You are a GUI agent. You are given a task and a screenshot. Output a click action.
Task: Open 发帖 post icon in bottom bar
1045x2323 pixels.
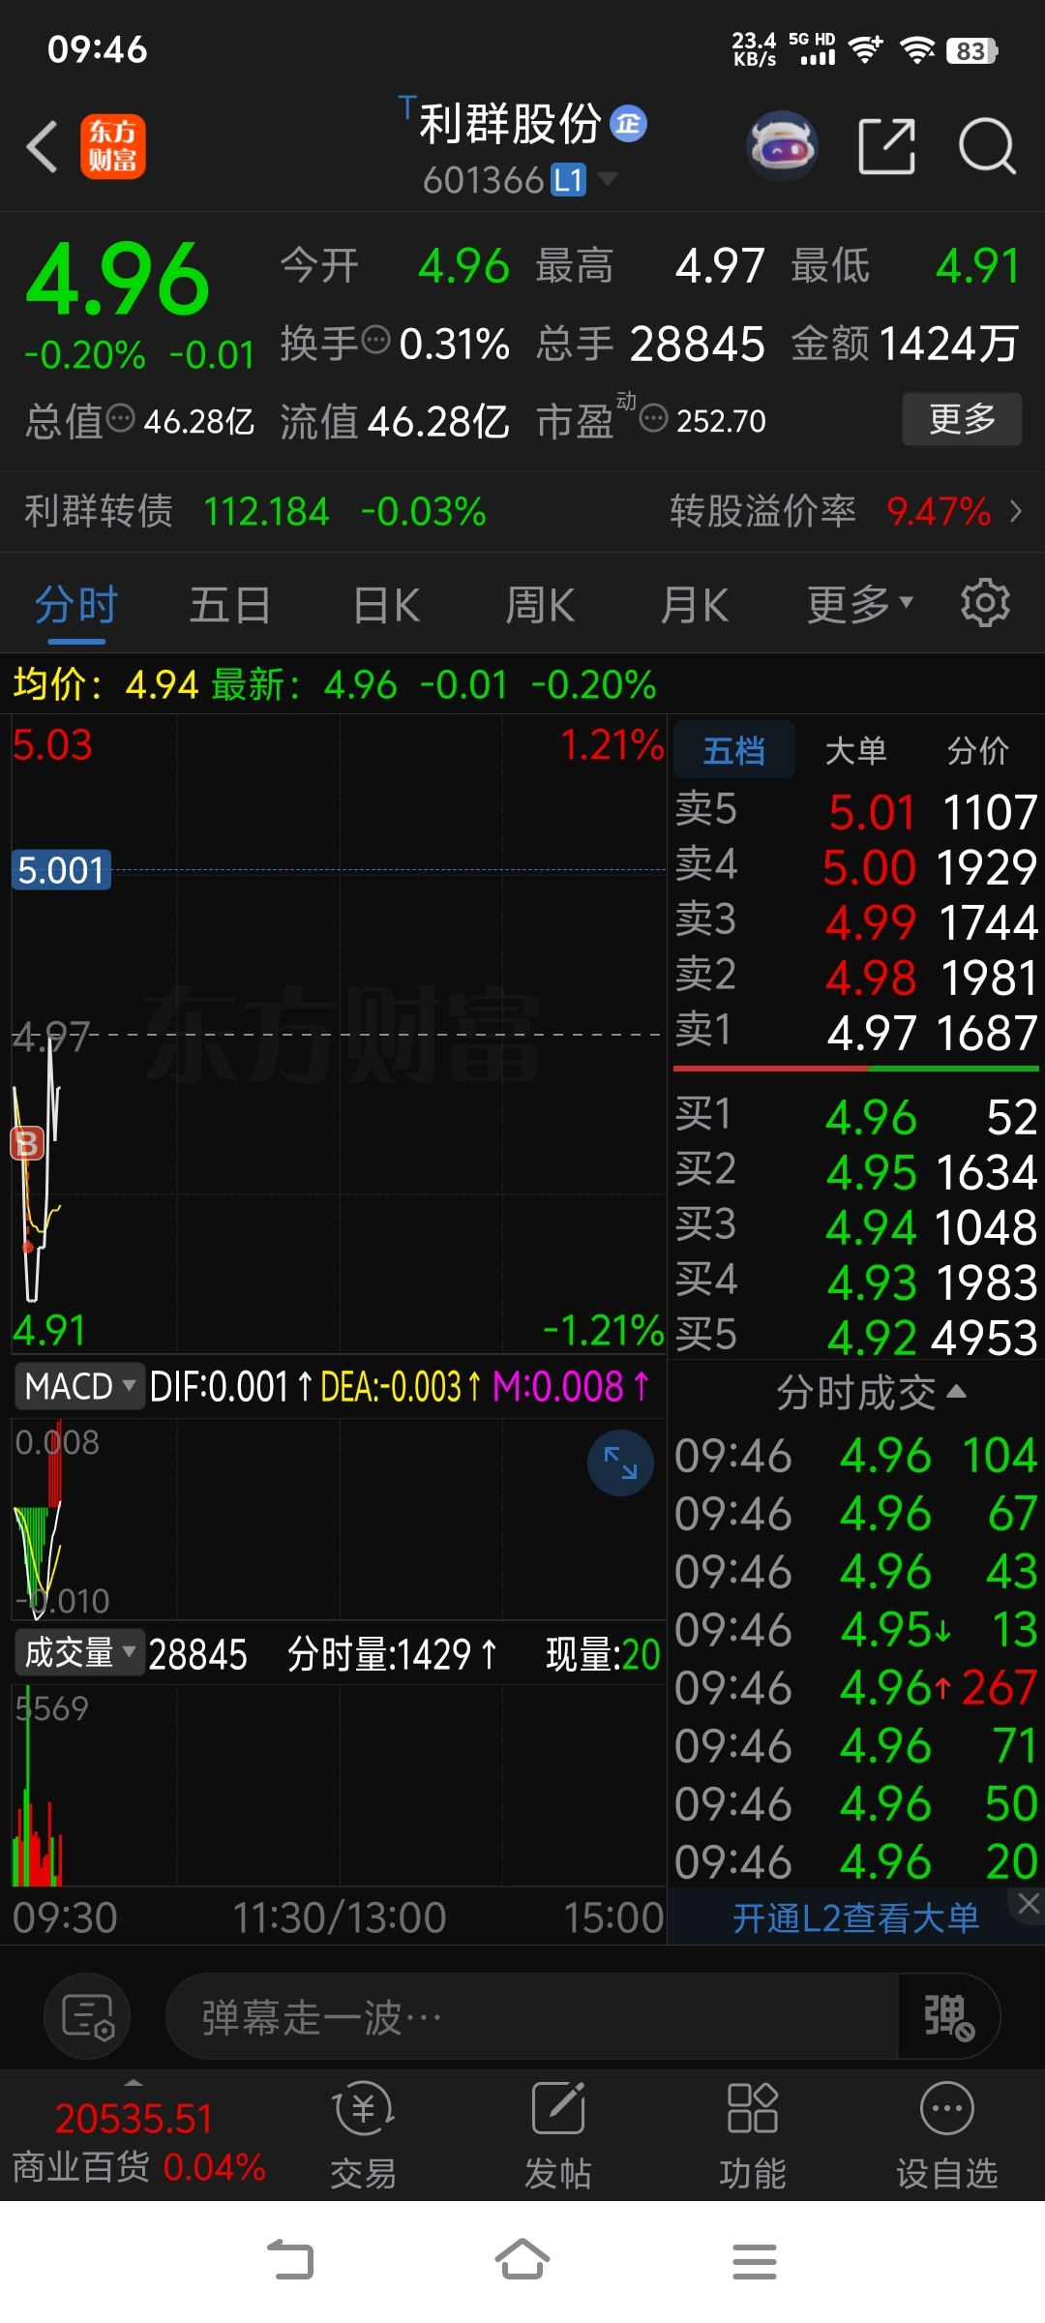click(558, 2136)
